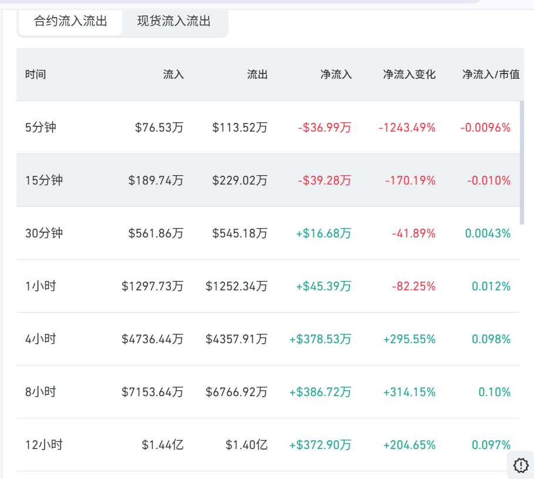
Task: Click ratio value -0.010%
Action: [489, 180]
